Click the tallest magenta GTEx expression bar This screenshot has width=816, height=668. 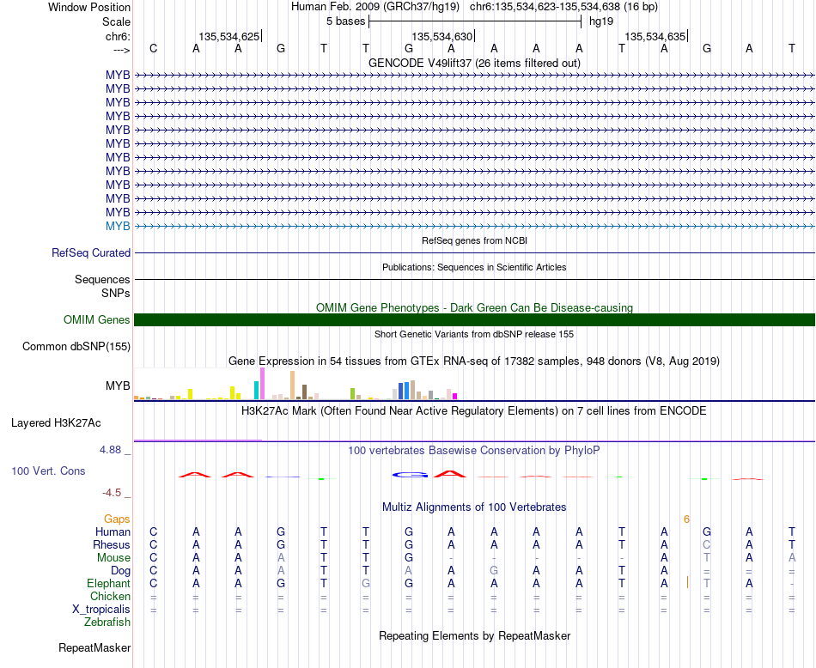coord(262,384)
